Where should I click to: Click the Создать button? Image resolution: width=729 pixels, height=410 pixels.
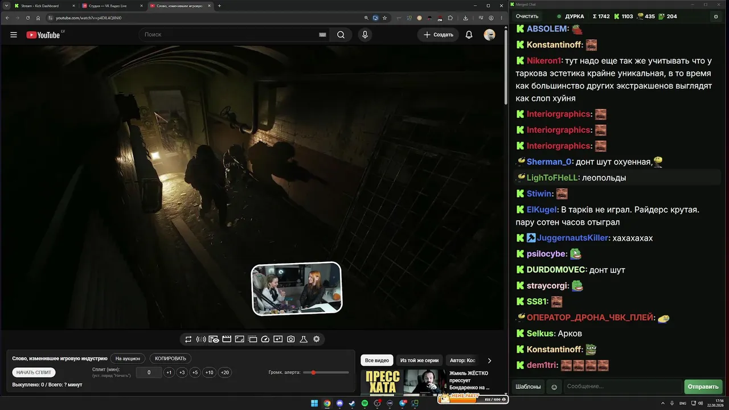(x=439, y=35)
